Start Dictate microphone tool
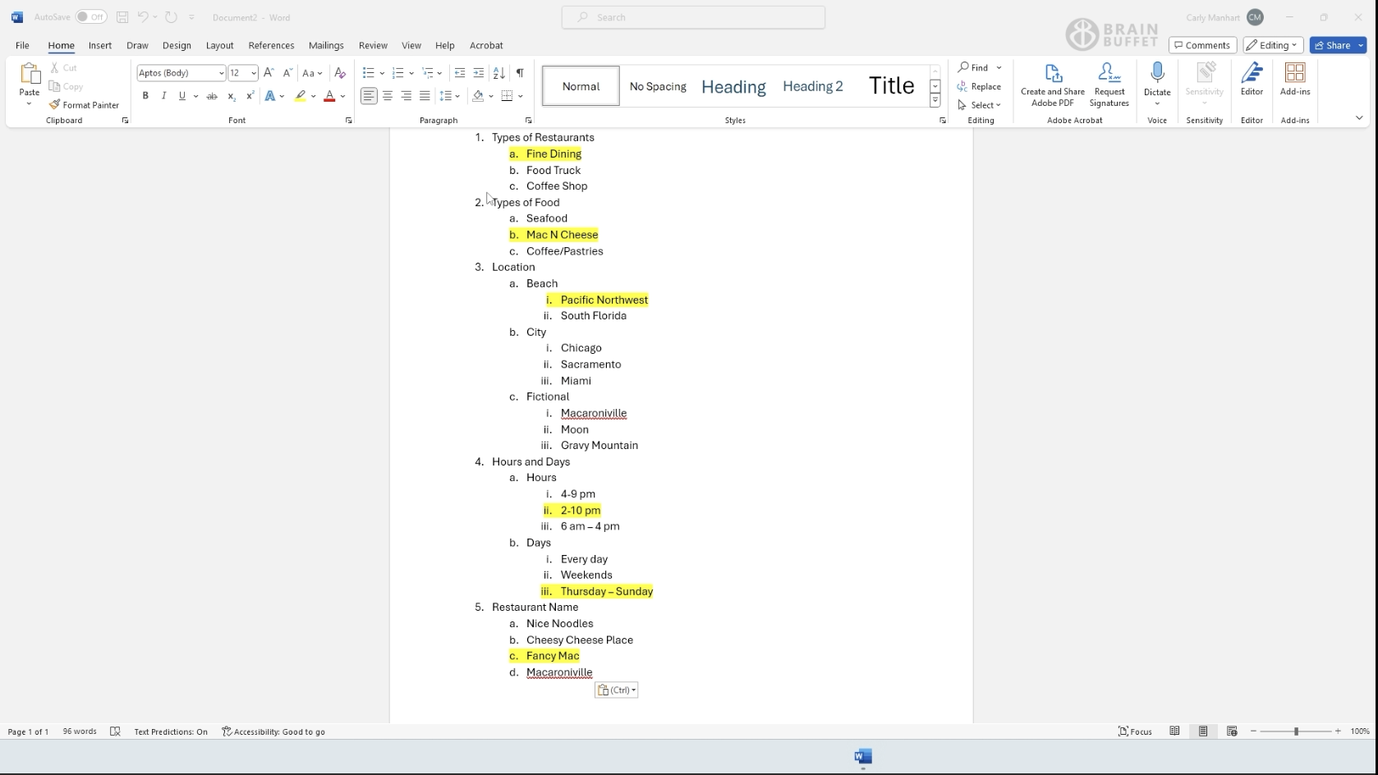 coord(1157,74)
